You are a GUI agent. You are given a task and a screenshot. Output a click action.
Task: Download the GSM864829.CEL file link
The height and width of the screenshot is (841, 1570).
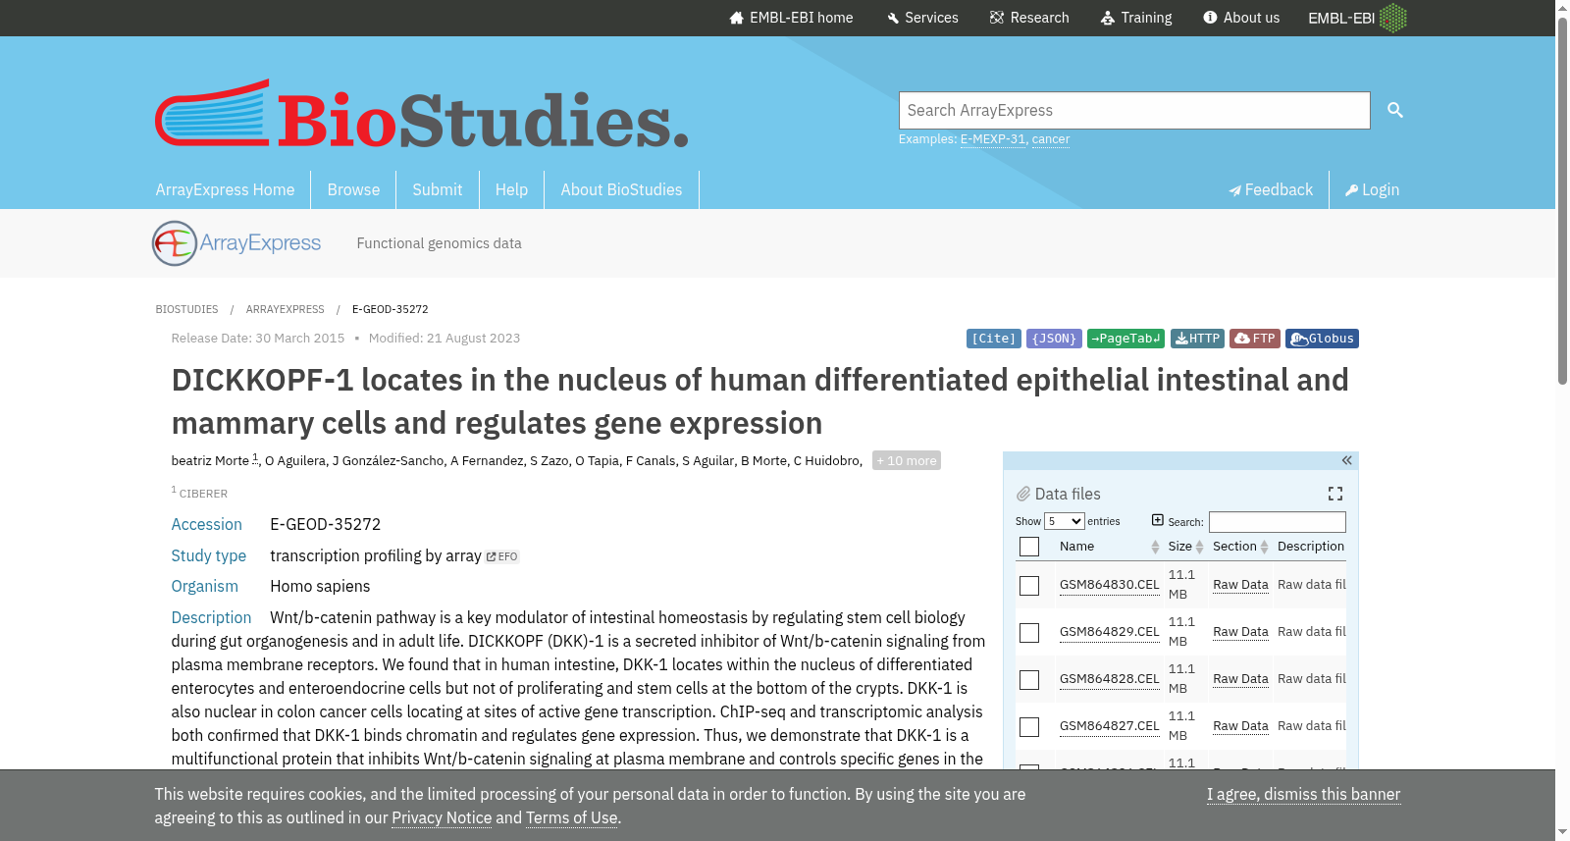click(1109, 632)
